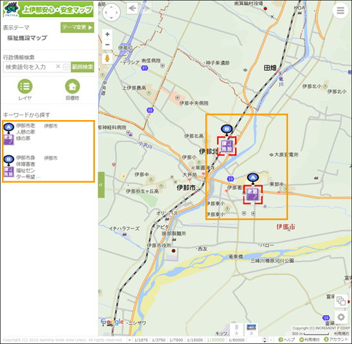This screenshot has width=352, height=344.
Task: Click the A marker icon in results list
Action: tap(8, 128)
